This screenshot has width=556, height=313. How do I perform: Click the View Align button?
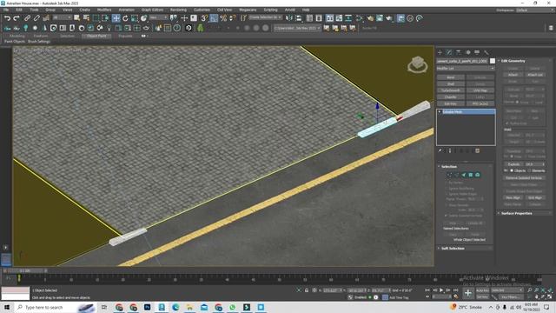(x=513, y=197)
